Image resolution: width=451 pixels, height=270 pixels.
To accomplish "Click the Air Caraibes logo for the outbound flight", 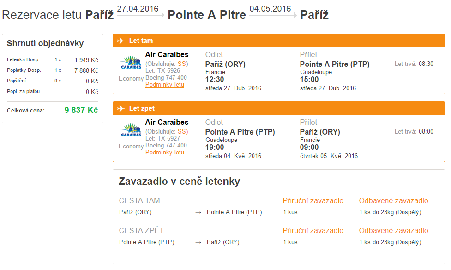I will [131, 62].
